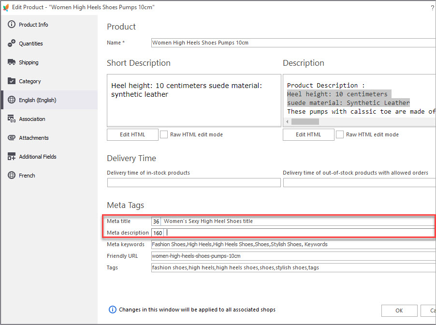Click the English (English) globe icon
The width and height of the screenshot is (436, 325).
click(12, 100)
